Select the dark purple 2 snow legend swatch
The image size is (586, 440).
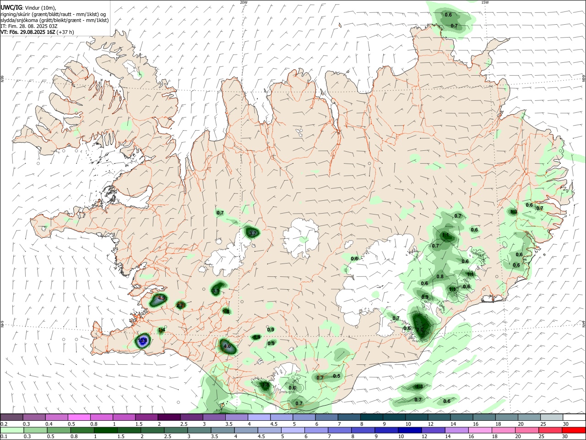coord(169,417)
